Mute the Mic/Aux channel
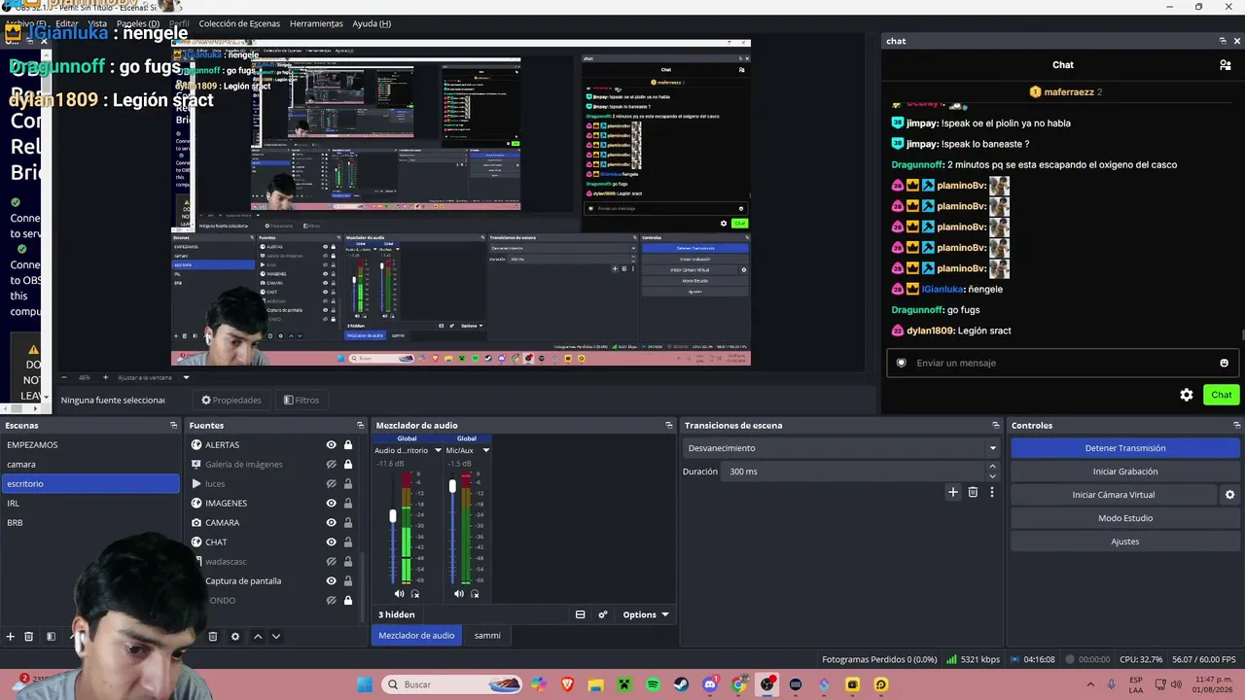Viewport: 1245px width, 700px height. 459,594
